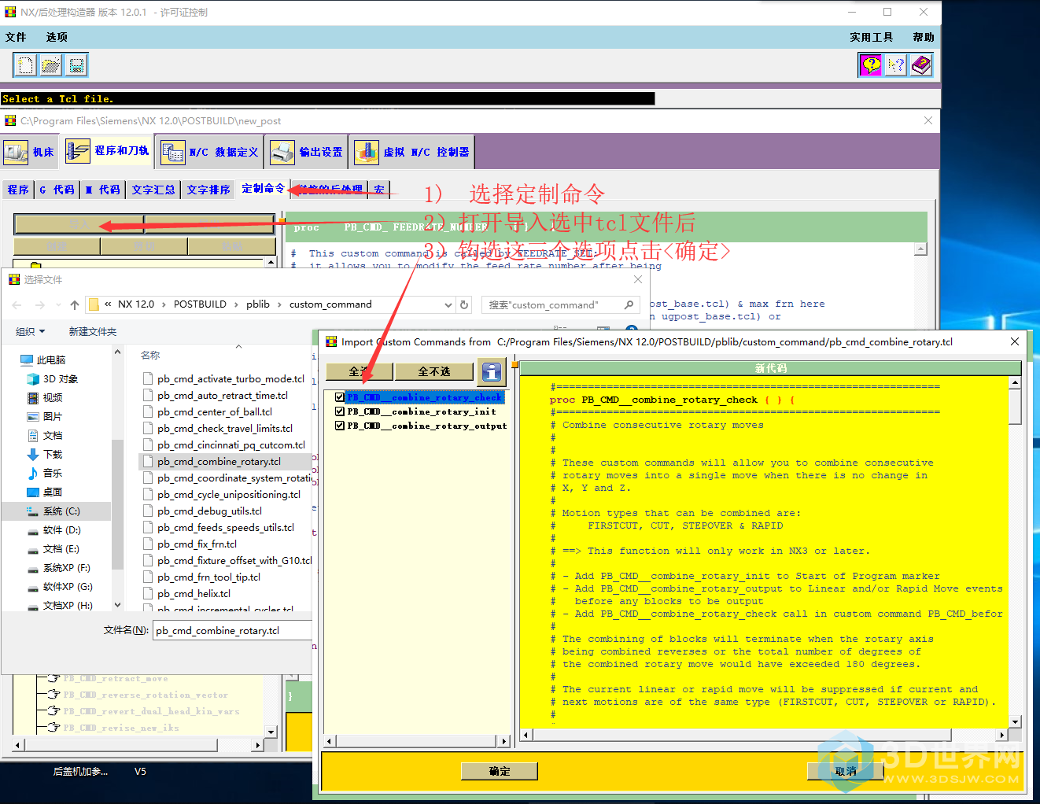This screenshot has width=1040, height=804.
Task: Click scroll-down arrow of code vertical scrollbar
Action: pos(1015,721)
